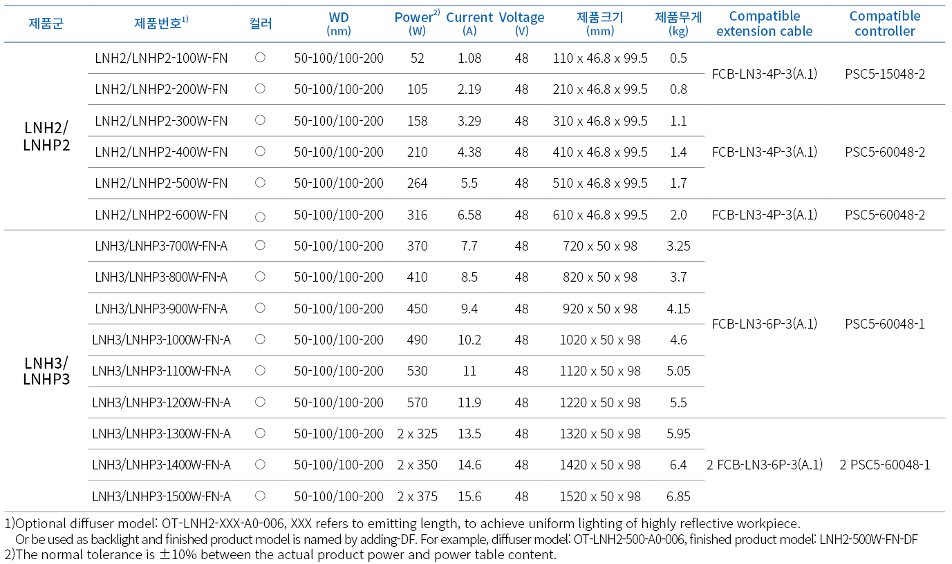Click the 2 FCB-LN3-6P-3(A.1) cable cell
952x564 pixels.
(x=765, y=465)
